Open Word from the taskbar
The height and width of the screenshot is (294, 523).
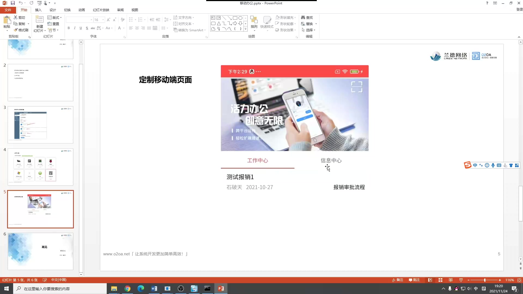coord(154,289)
